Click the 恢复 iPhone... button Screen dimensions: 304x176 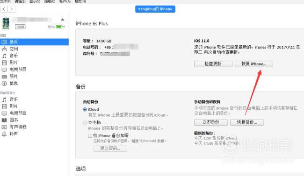[x=254, y=64]
